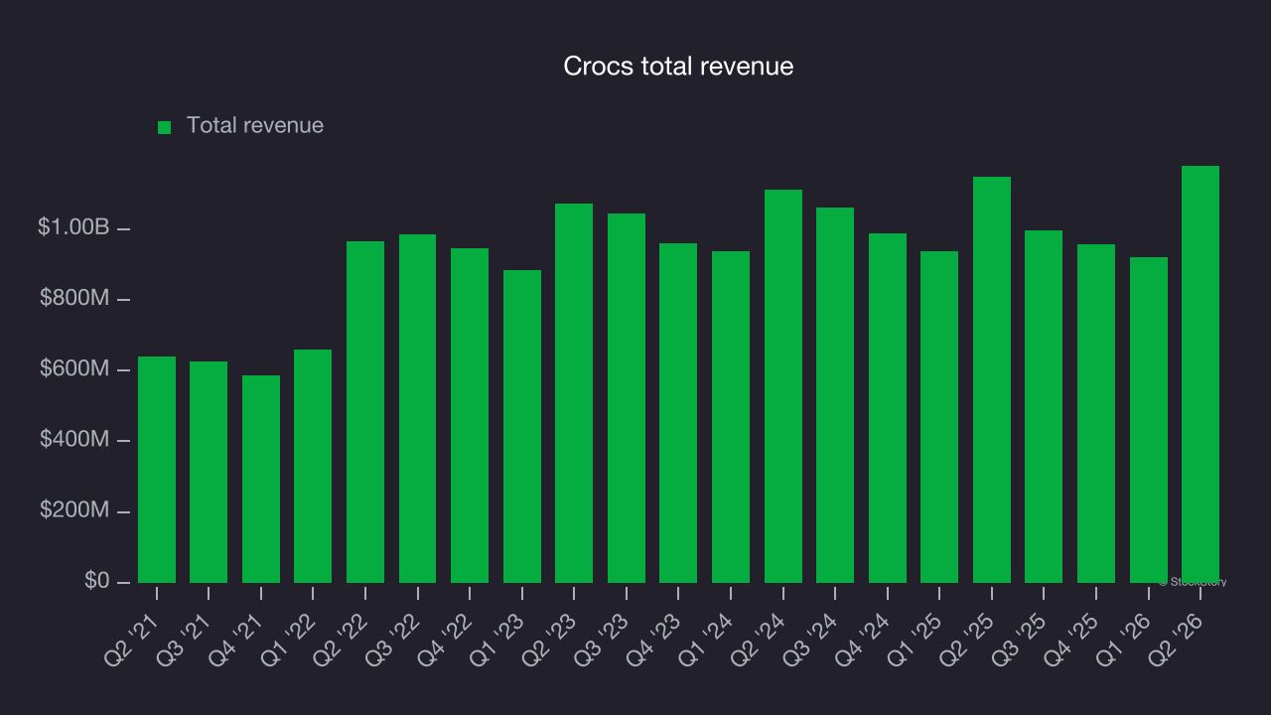This screenshot has width=1271, height=715.
Task: Click the Q2 '23 revenue bar
Action: pos(574,393)
